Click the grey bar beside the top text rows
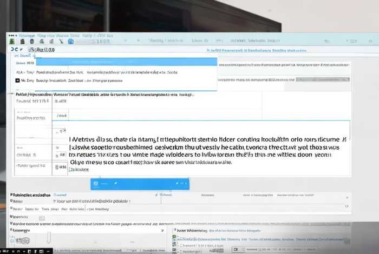This screenshot has height=254, width=379. pos(323,79)
